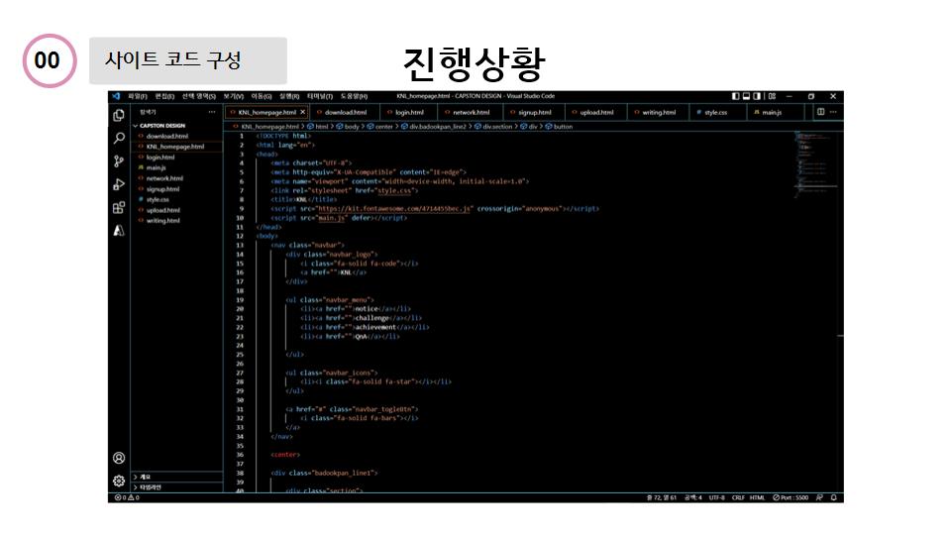Image resolution: width=951 pixels, height=535 pixels.
Task: Open signup.html in the explorer tree
Action: click(162, 188)
